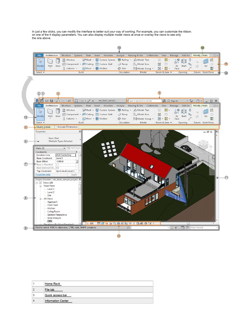The image size is (248, 330).
Task: Click the Shaft opening tool in main ribbon
Action: [184, 113]
